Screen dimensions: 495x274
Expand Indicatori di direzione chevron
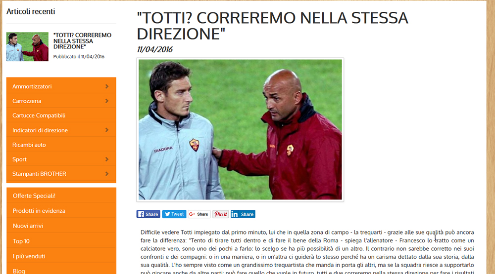(x=107, y=130)
